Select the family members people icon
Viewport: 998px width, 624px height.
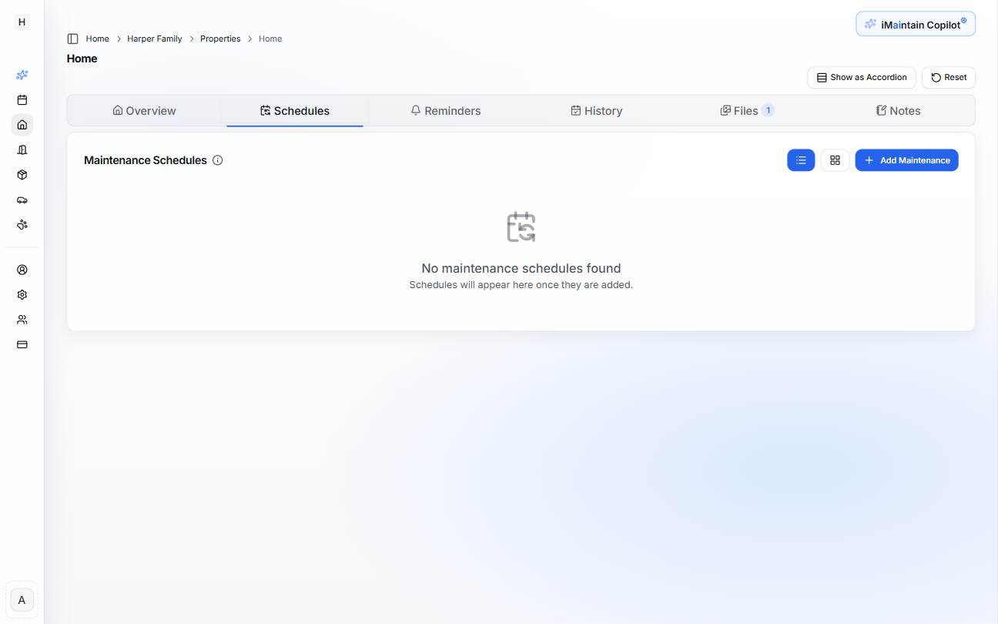tap(22, 319)
